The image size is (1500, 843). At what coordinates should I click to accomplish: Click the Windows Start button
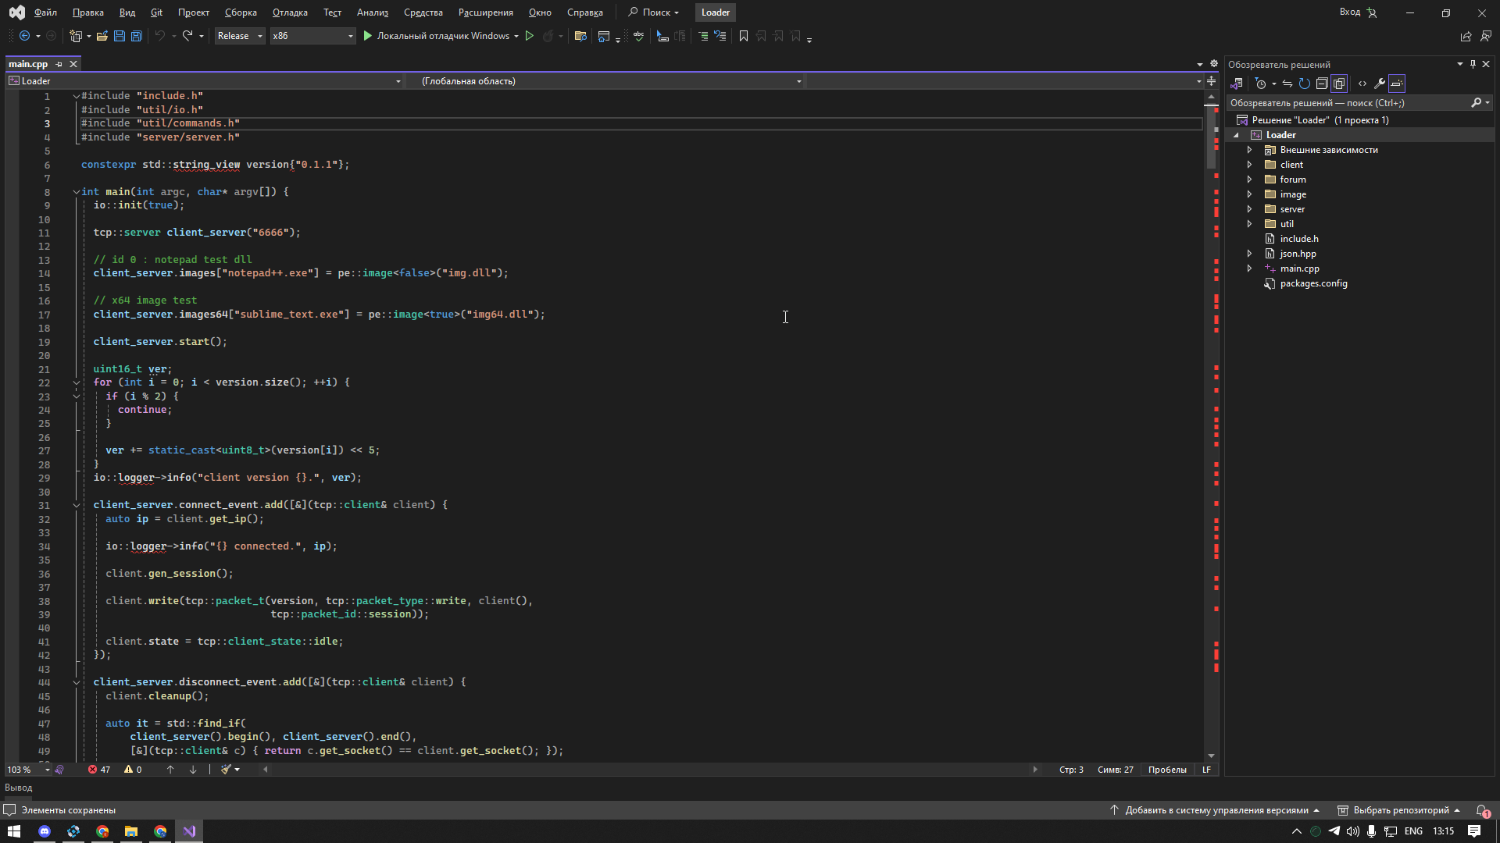coord(14,831)
